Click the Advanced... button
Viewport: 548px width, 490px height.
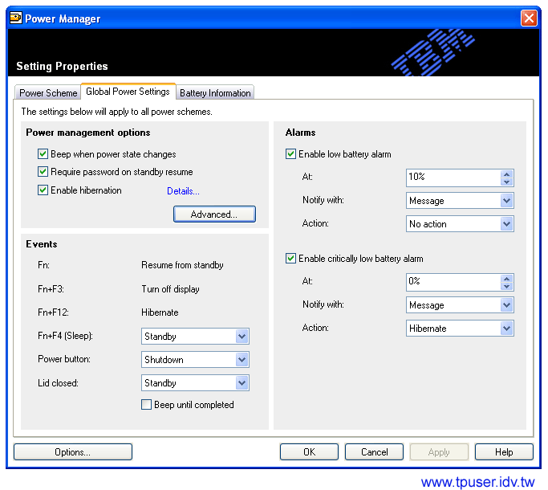[x=214, y=214]
